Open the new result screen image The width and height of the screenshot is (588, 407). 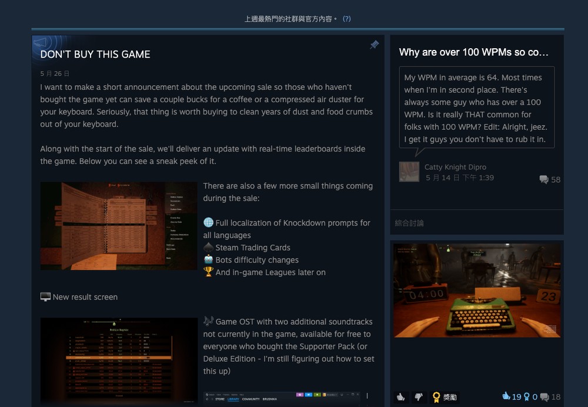tap(119, 361)
